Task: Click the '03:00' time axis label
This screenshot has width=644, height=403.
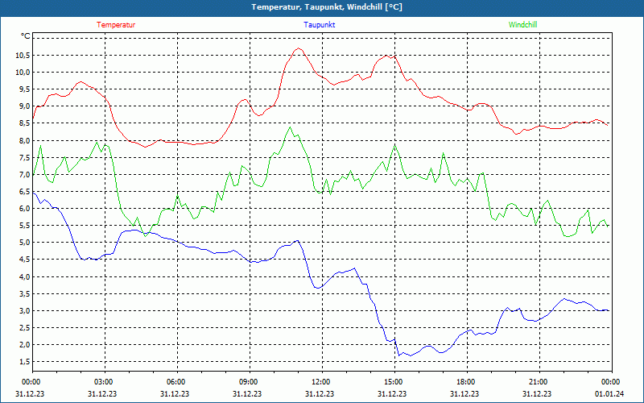Action: (x=104, y=382)
